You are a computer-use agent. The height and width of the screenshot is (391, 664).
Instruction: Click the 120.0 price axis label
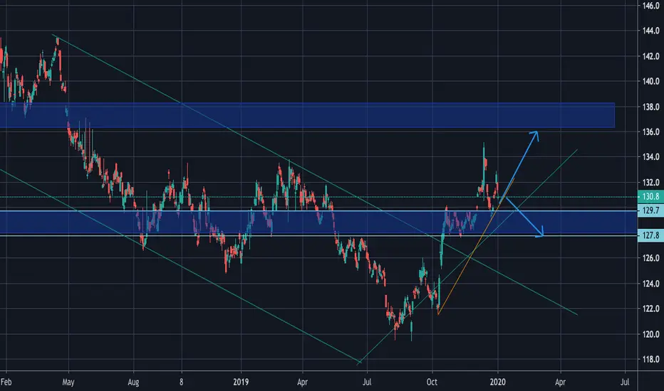pos(651,334)
